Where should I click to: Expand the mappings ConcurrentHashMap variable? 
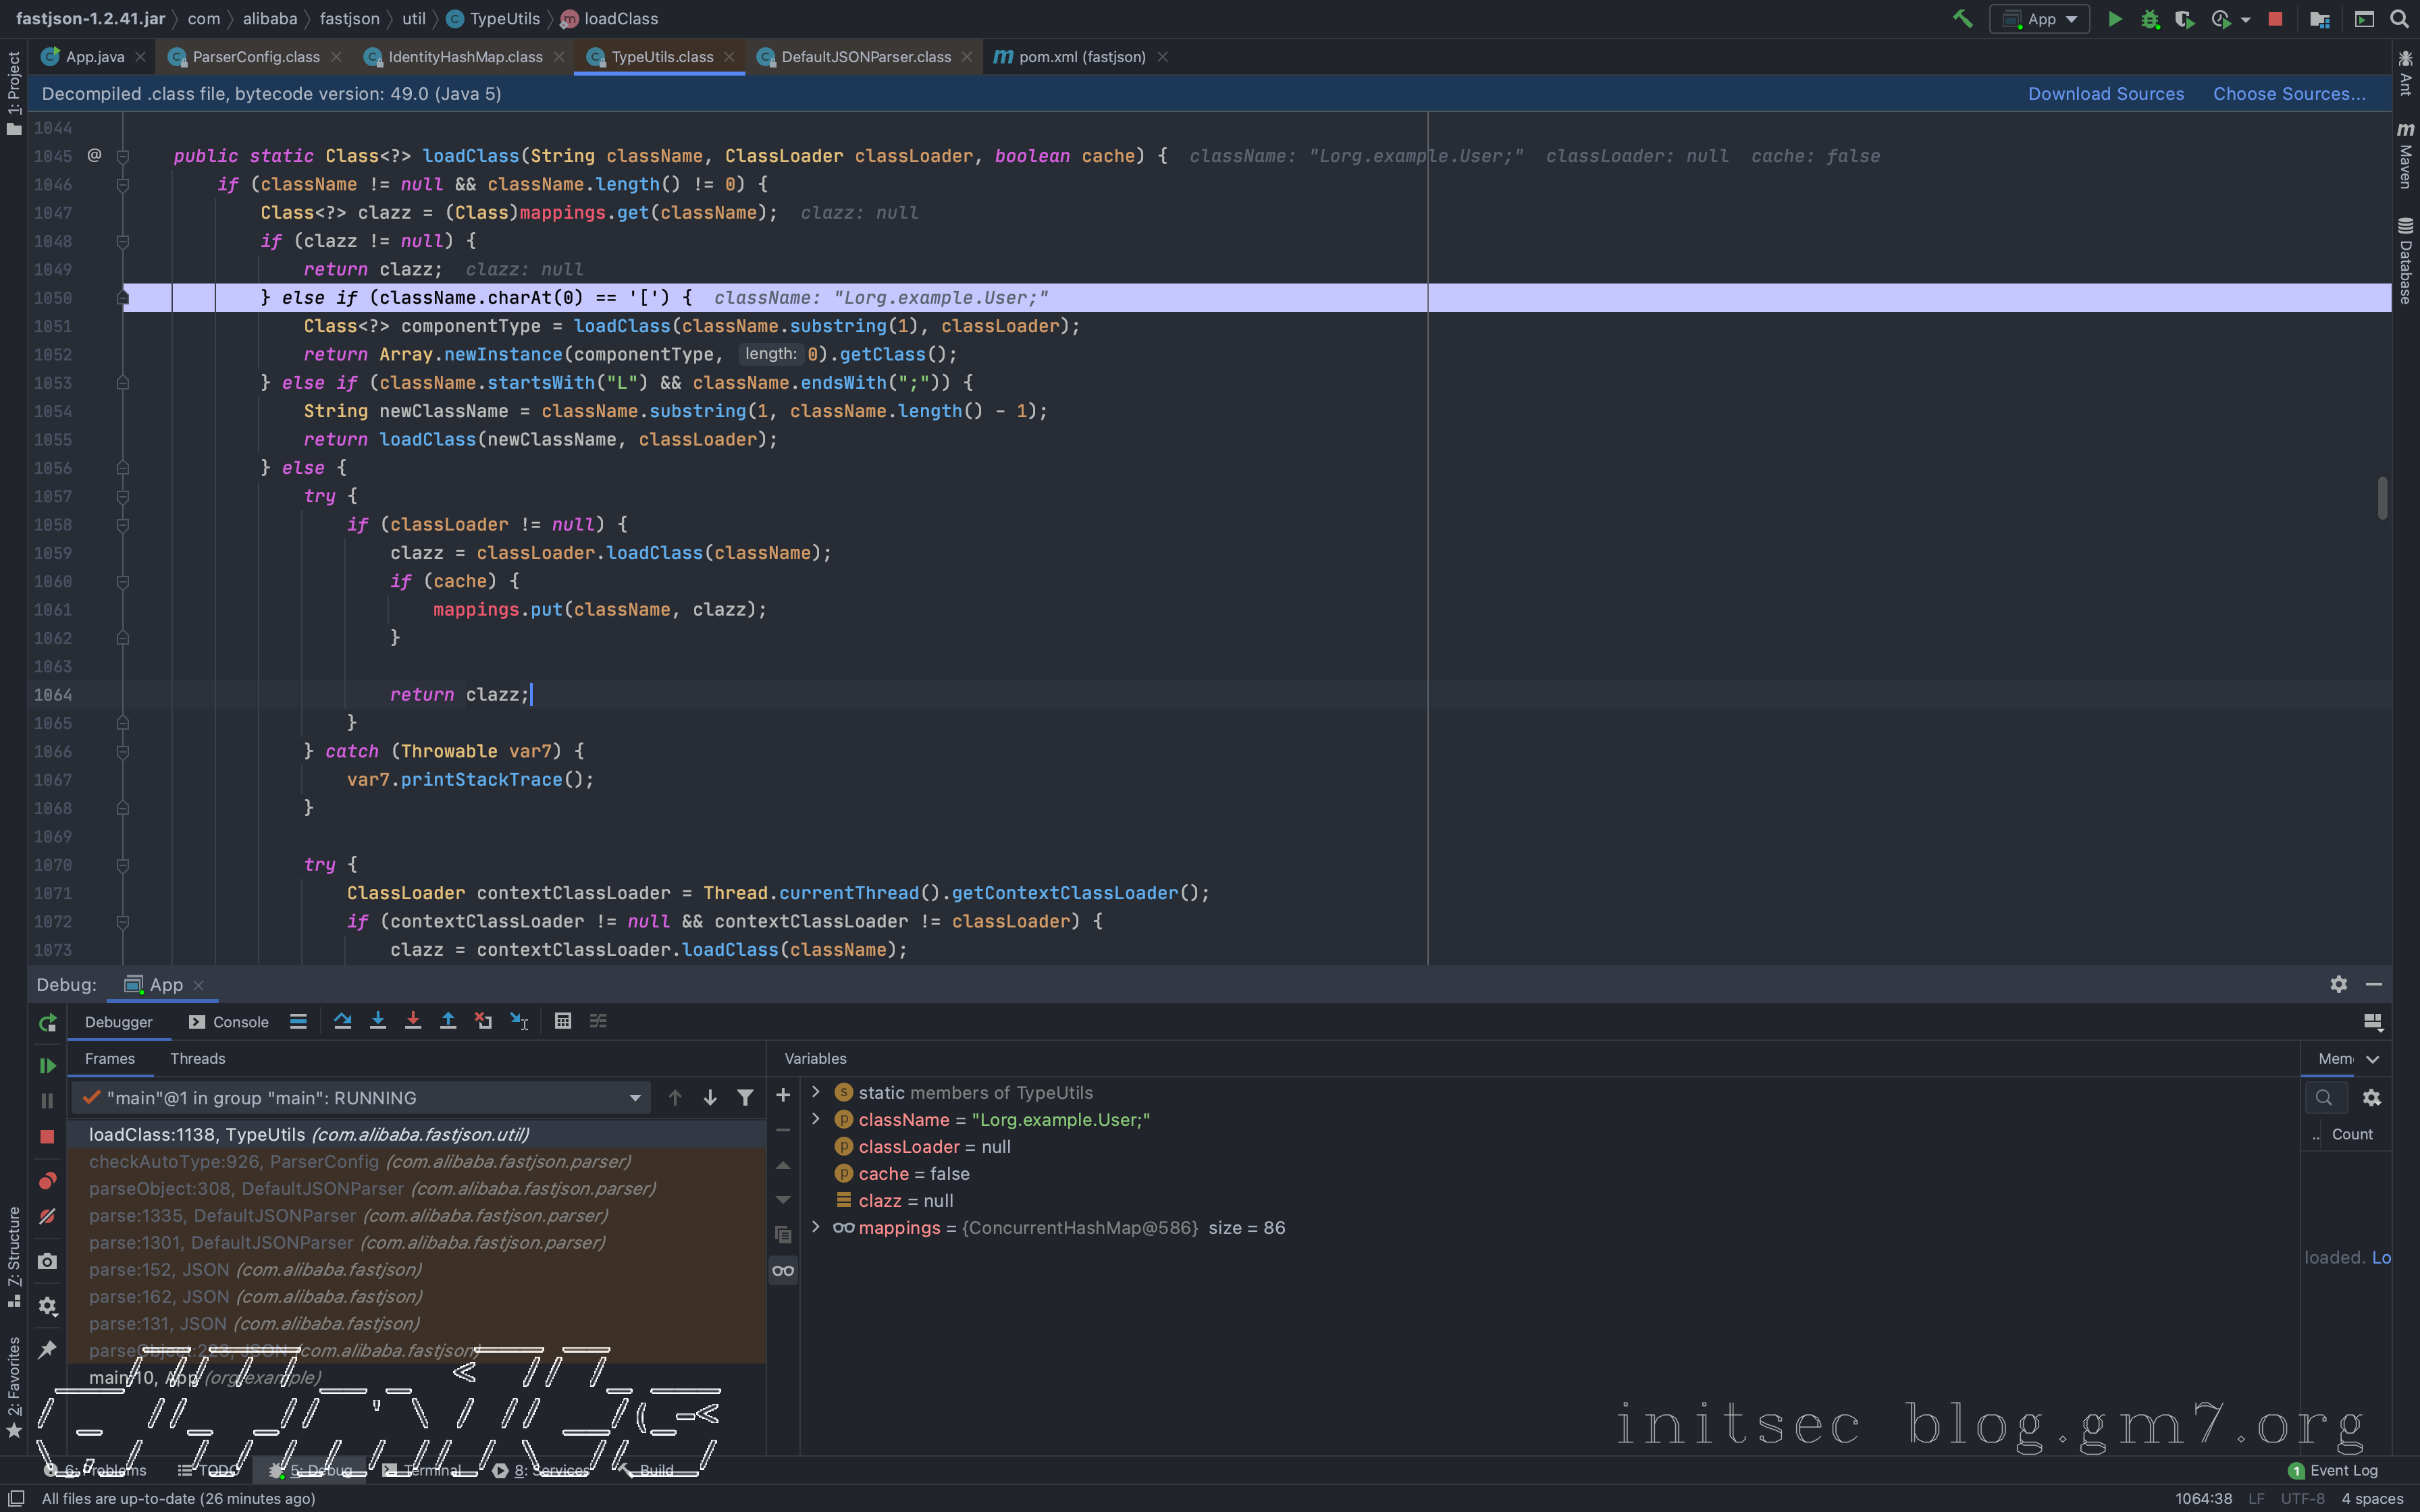[x=816, y=1227]
